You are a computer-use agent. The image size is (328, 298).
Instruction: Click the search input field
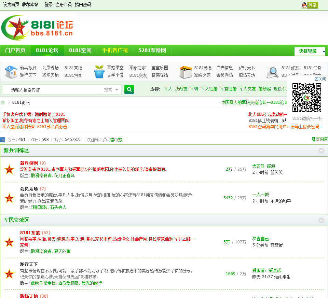pos(52,90)
